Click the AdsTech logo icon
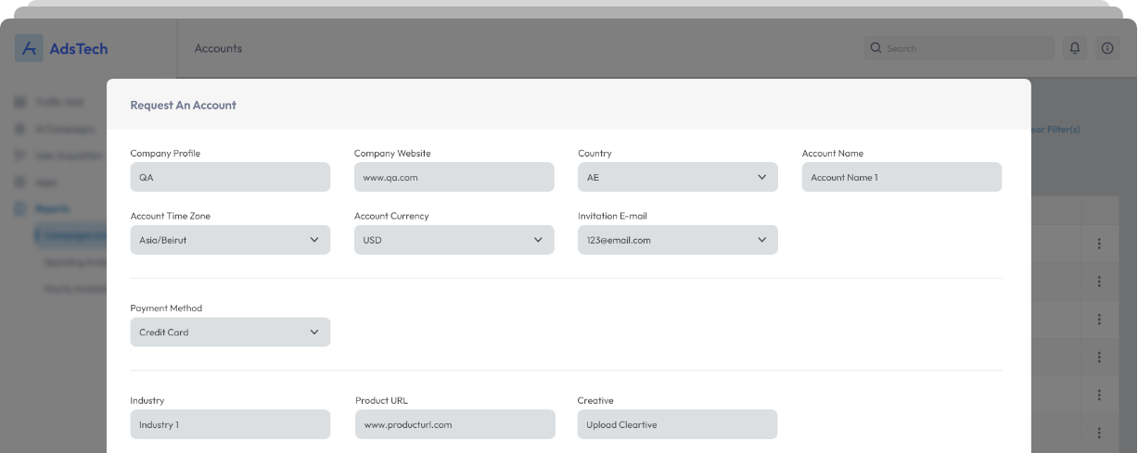 [29, 49]
